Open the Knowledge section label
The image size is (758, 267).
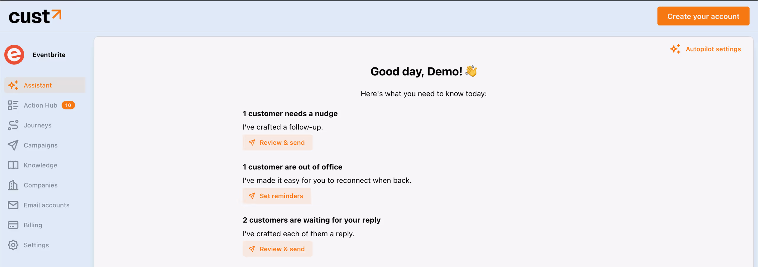point(41,165)
